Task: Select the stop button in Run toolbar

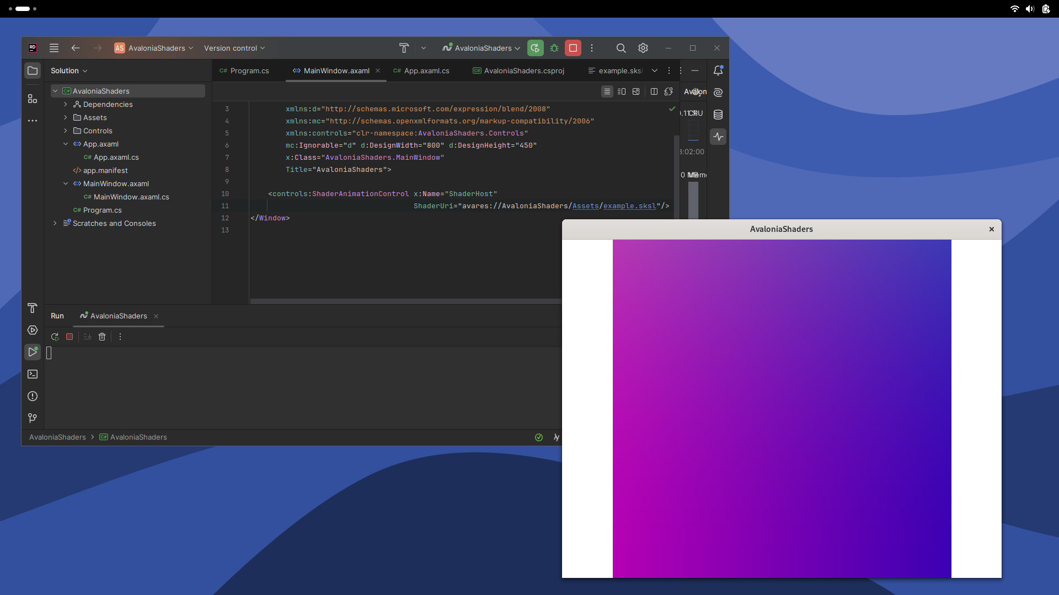Action: (70, 337)
